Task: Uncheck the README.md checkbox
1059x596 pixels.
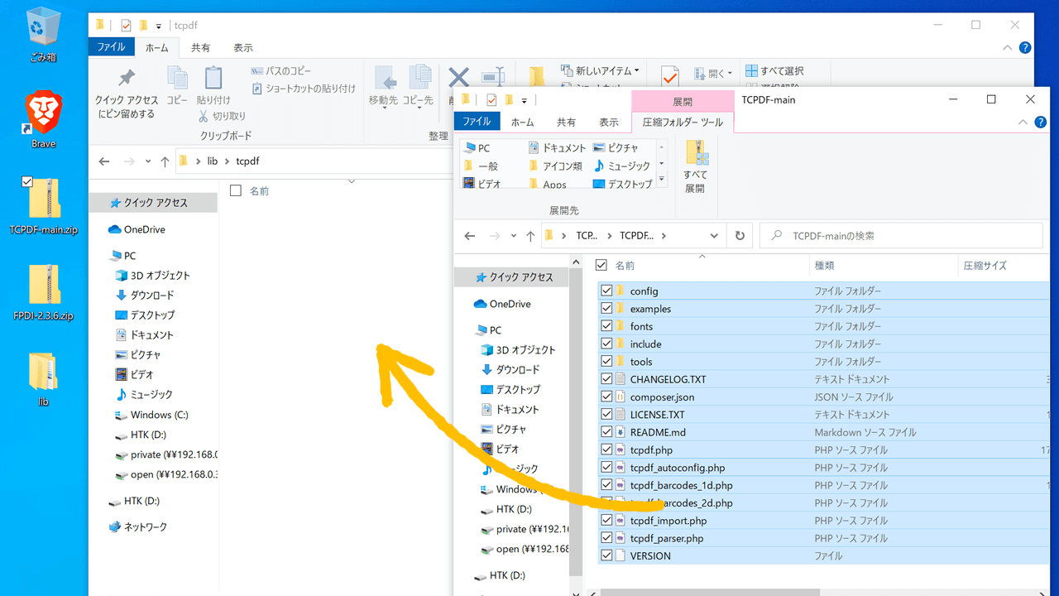Action: click(606, 431)
